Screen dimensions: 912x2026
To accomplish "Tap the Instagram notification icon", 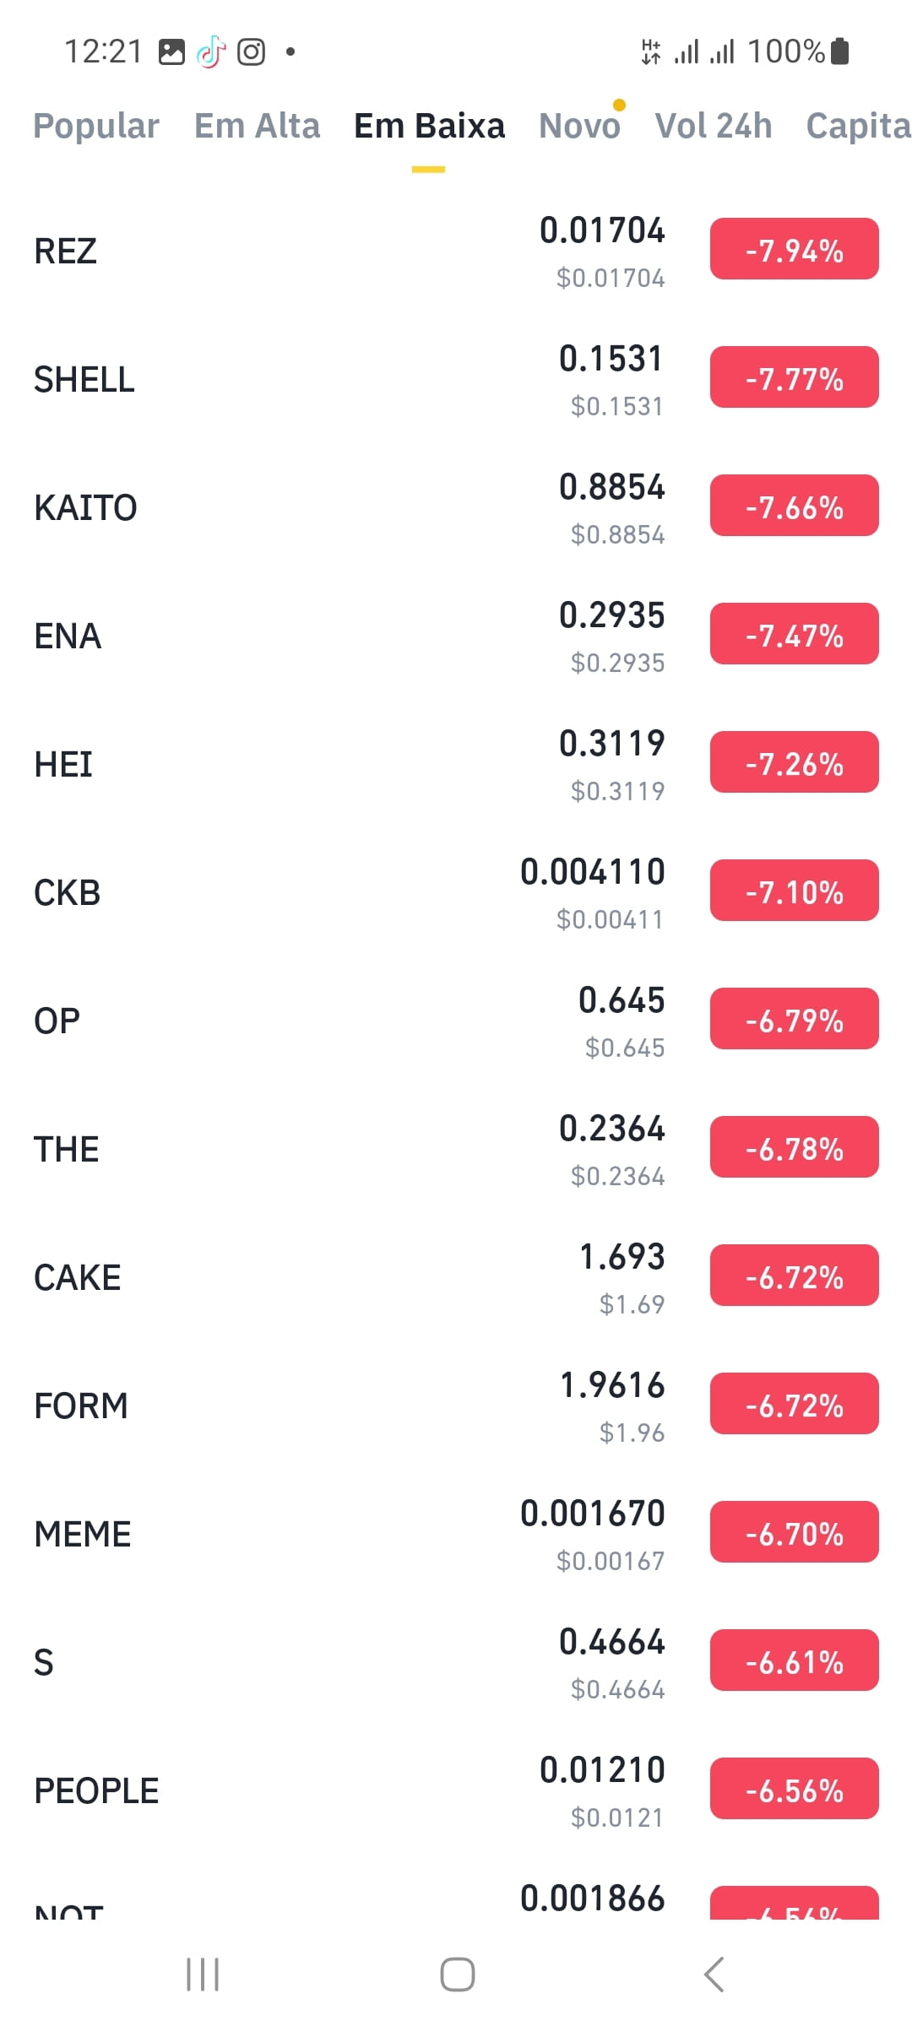I will pos(251,51).
